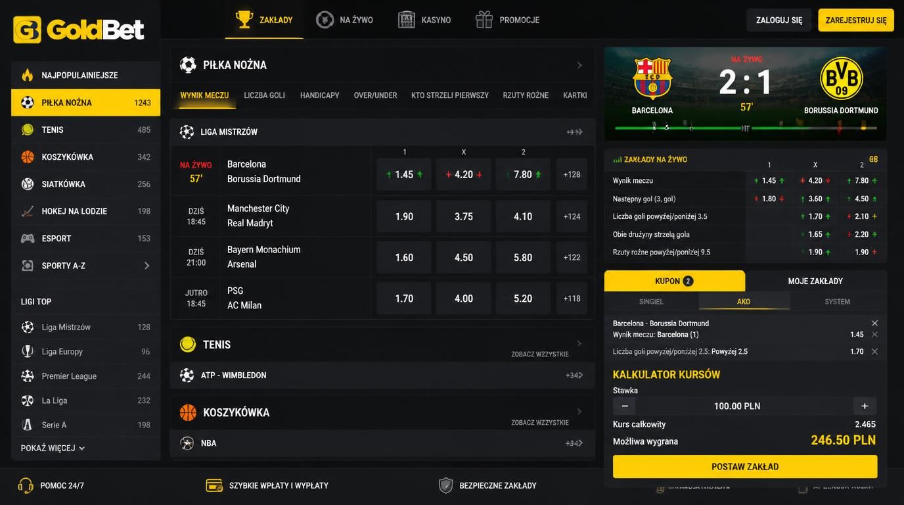Image resolution: width=904 pixels, height=505 pixels.
Task: Switch to Na żywo section
Action: point(344,20)
